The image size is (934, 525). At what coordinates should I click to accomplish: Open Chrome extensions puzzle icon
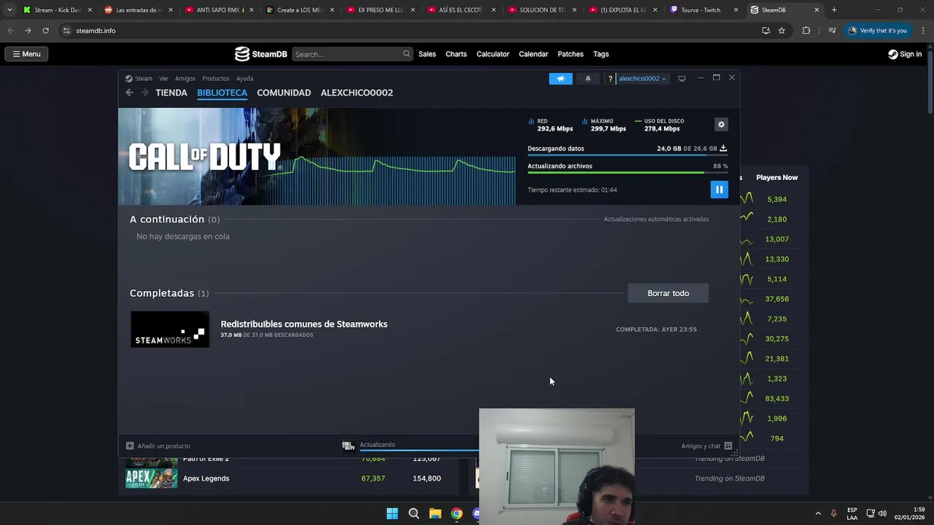coord(806,31)
